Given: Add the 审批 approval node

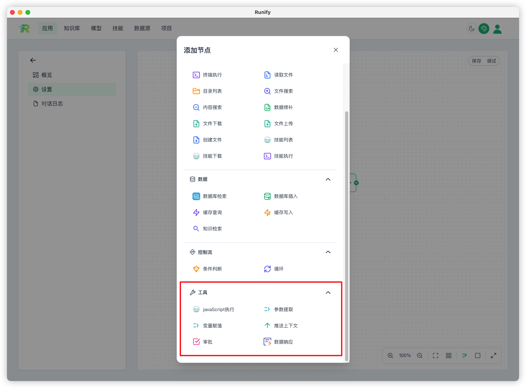Looking at the screenshot, I should tap(203, 342).
